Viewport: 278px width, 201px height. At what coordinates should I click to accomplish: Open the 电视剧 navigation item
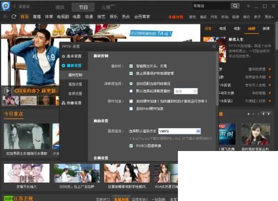tap(63, 17)
